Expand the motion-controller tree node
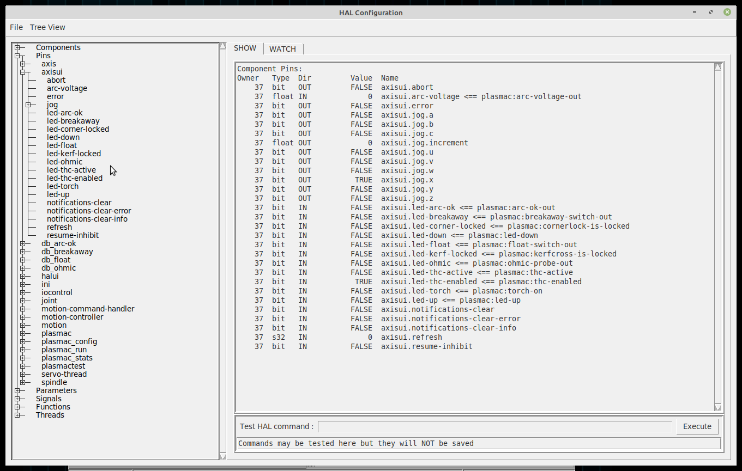The height and width of the screenshot is (471, 742). coord(22,317)
